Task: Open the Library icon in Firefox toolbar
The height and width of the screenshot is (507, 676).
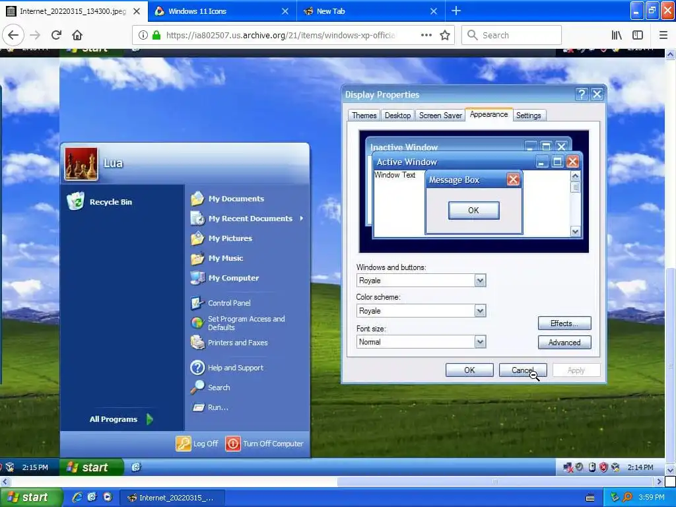Action: click(x=617, y=35)
